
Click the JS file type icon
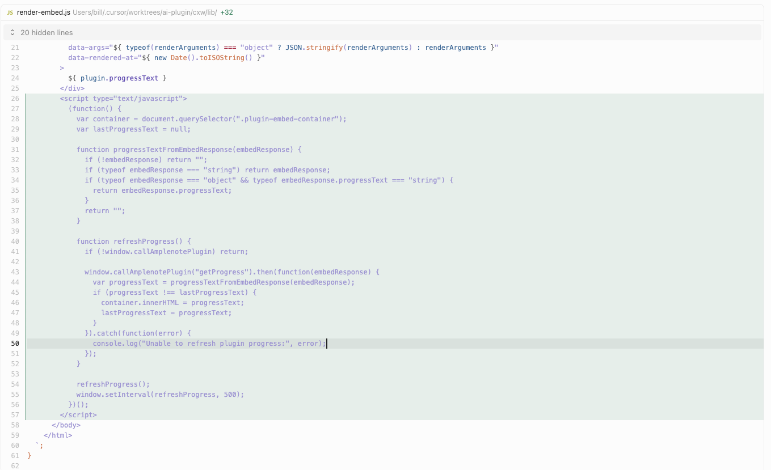pyautogui.click(x=10, y=12)
